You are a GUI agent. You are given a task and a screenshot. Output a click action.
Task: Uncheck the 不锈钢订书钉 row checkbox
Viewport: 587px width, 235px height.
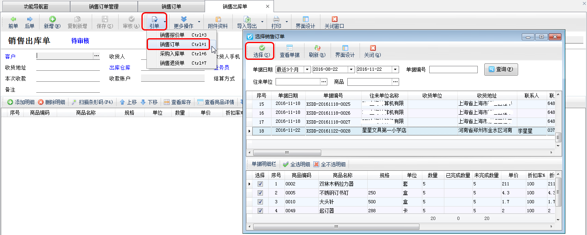click(x=260, y=193)
